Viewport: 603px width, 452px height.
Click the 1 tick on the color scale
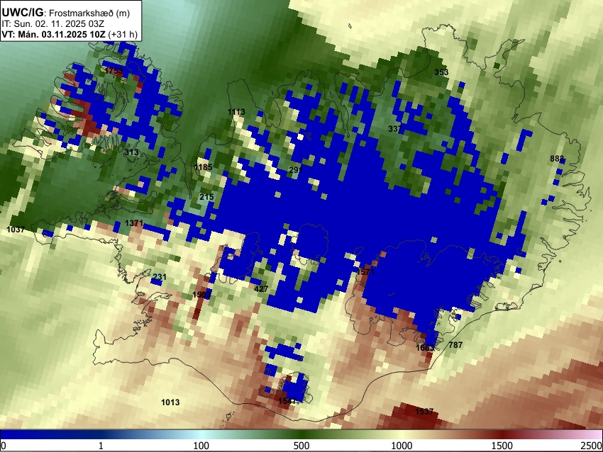pos(101,446)
